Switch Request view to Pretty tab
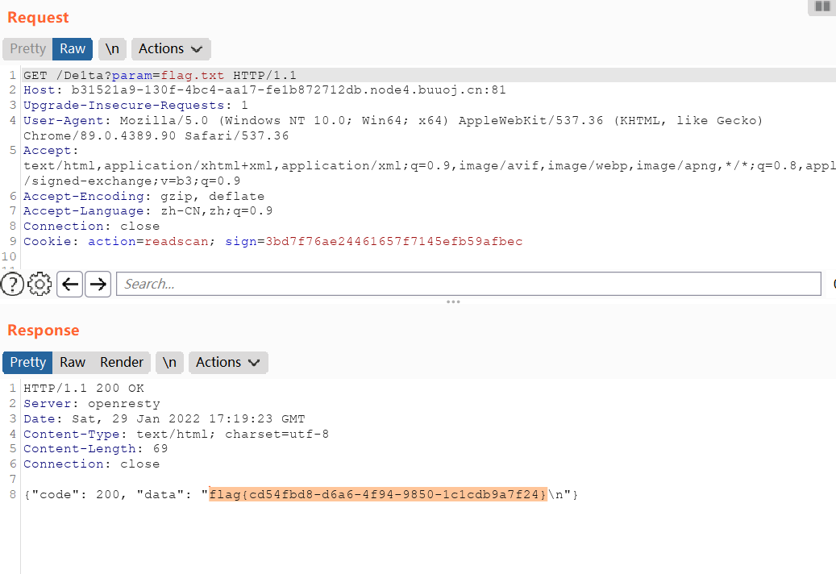 click(x=27, y=49)
